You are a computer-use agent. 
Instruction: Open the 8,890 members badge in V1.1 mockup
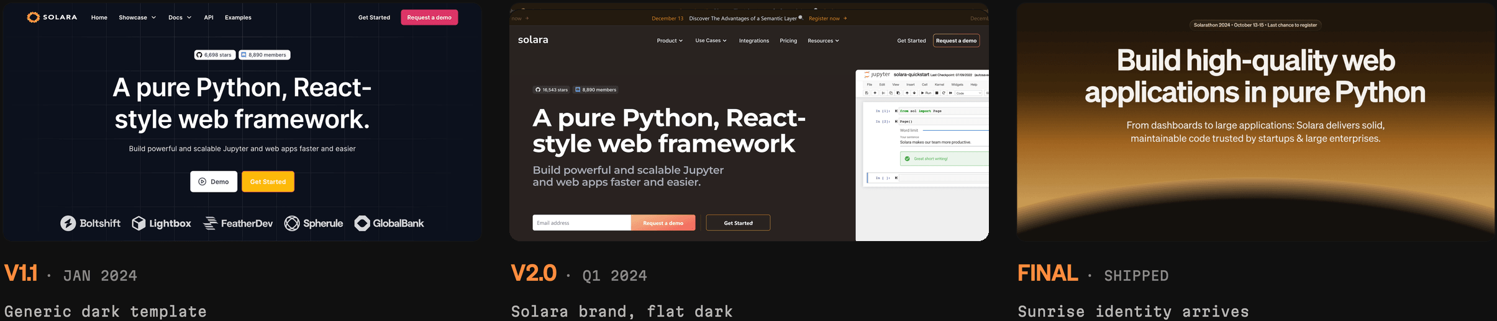[x=264, y=55]
